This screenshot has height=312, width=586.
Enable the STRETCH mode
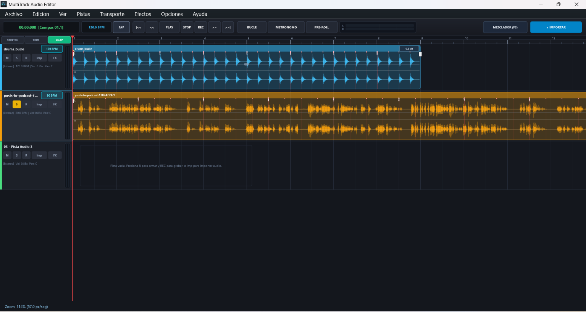click(x=13, y=40)
